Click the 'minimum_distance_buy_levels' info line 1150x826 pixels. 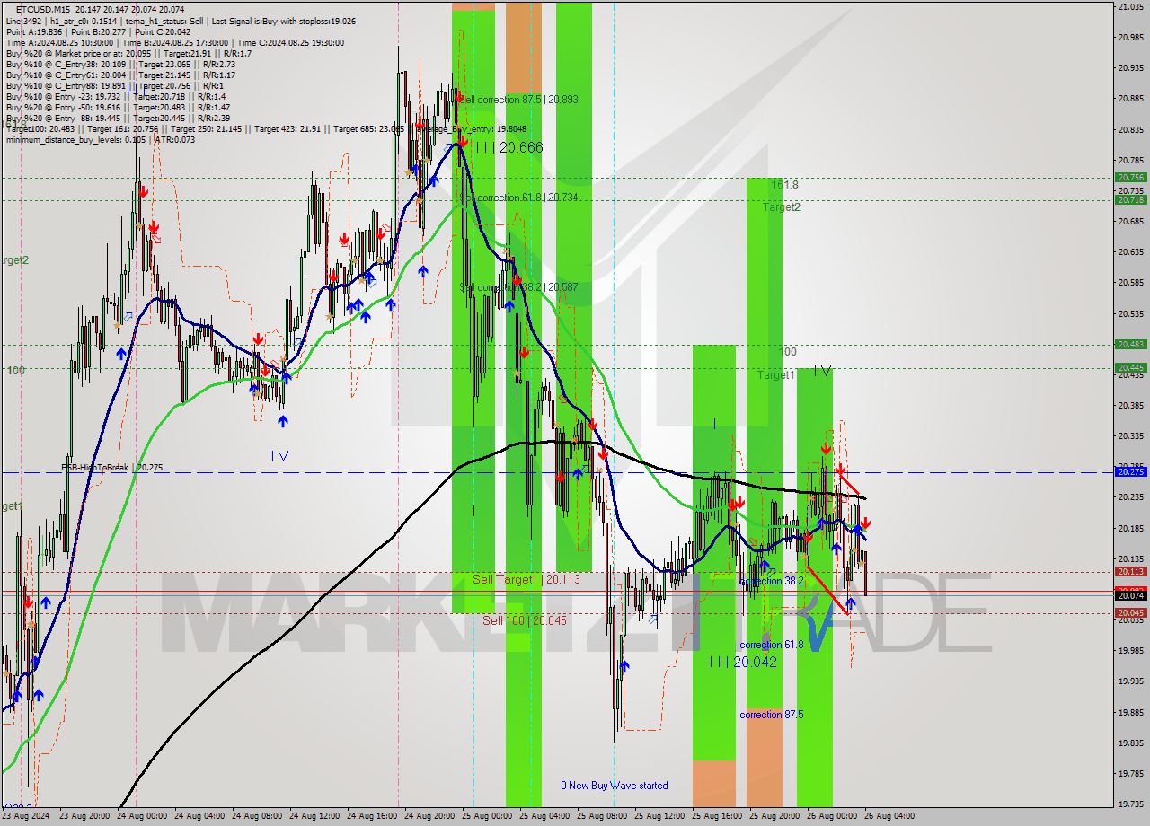pos(101,139)
